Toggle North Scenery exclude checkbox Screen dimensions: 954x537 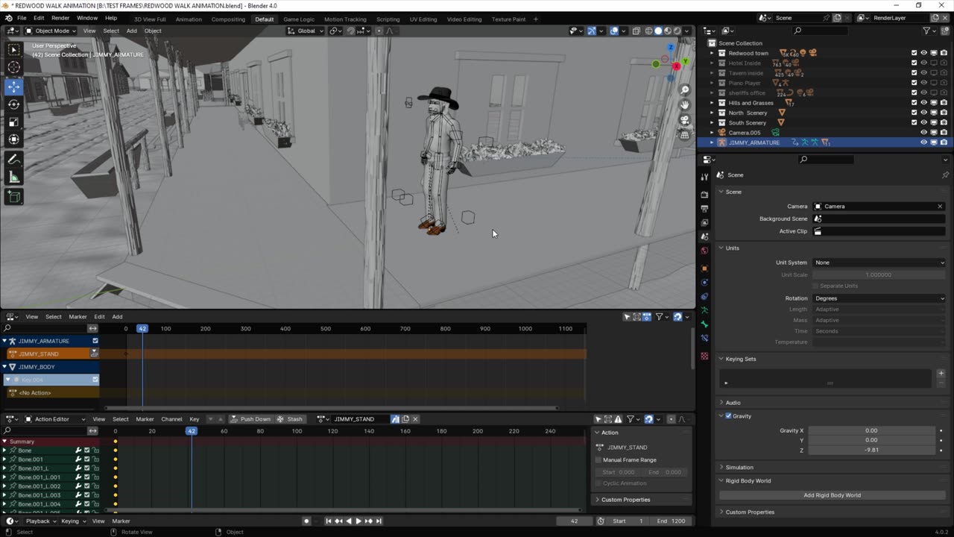coord(914,113)
